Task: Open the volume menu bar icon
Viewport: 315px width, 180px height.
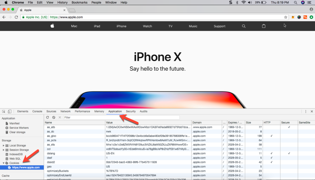Action: click(250, 2)
